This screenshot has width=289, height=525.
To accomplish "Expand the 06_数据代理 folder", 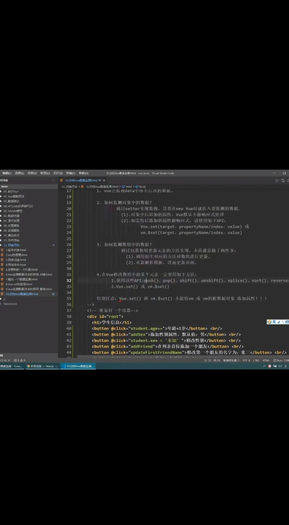I will click(12, 216).
